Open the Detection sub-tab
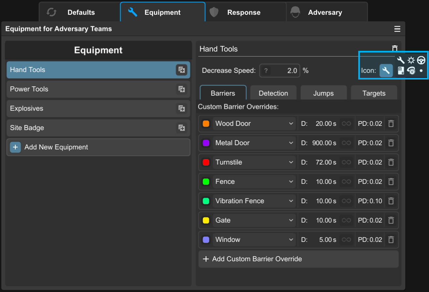Screen dimensions: 429x292 tap(273, 93)
